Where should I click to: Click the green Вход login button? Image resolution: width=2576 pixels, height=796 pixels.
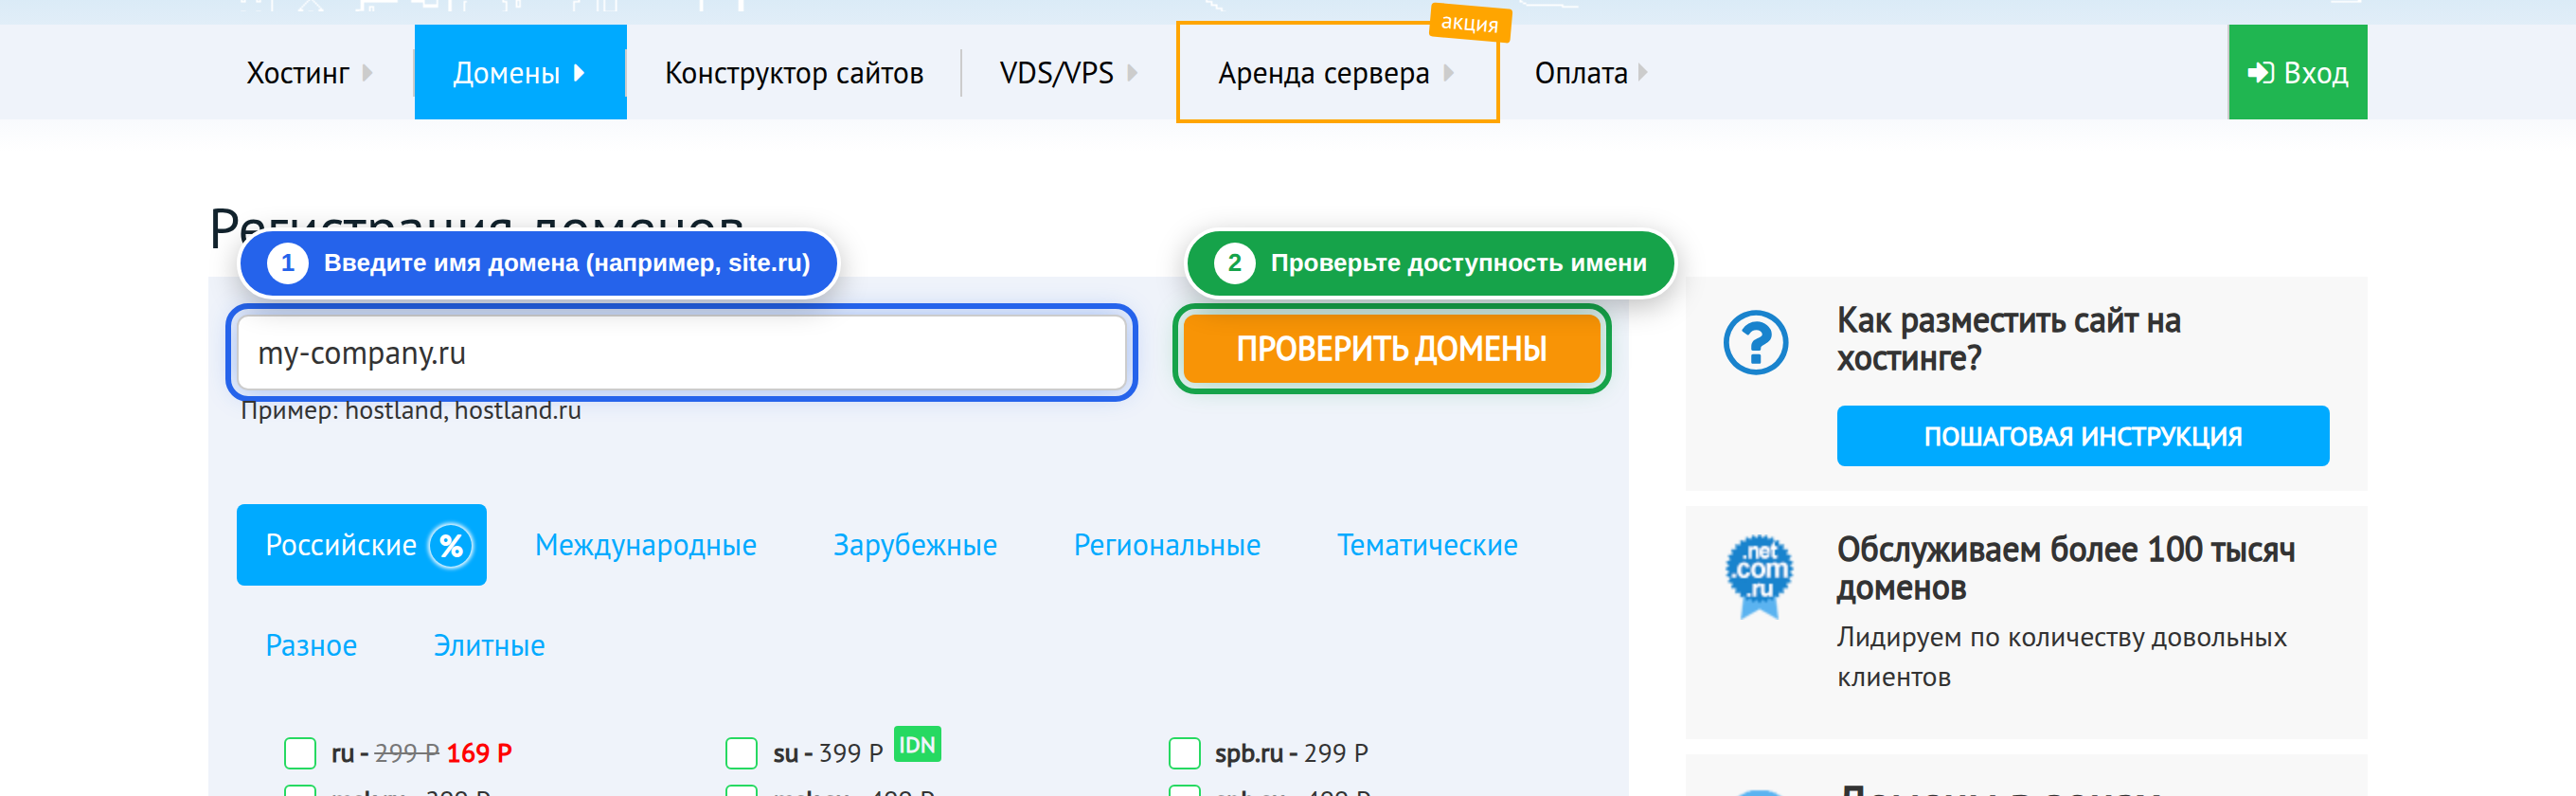pyautogui.click(x=2297, y=73)
